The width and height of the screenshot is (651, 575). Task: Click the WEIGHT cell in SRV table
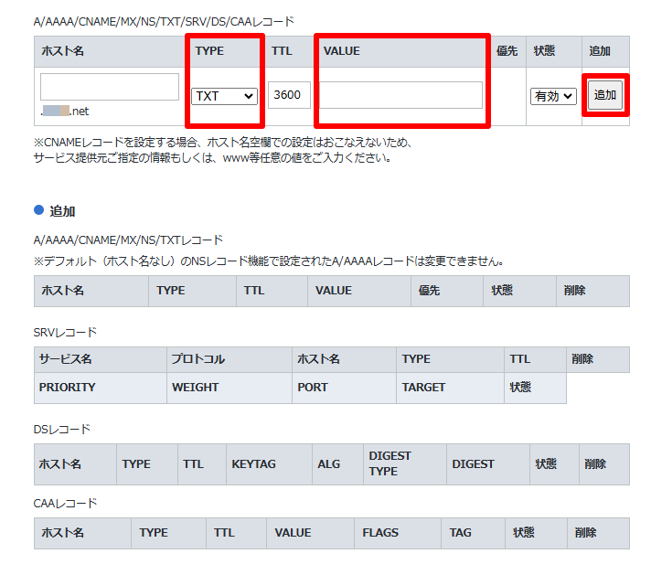[x=195, y=387]
